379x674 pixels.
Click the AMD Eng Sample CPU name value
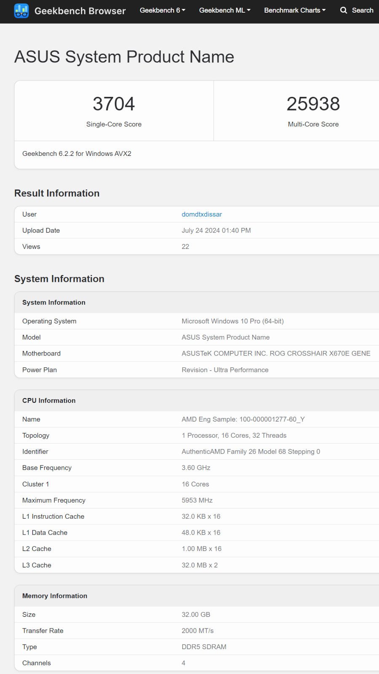(243, 419)
